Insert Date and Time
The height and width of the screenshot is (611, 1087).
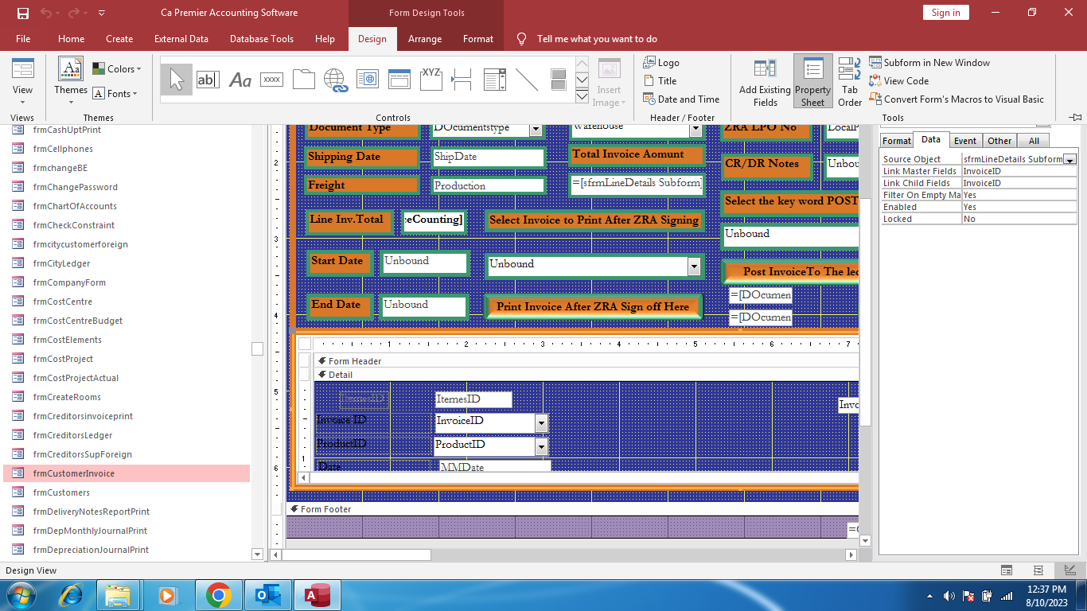[681, 99]
